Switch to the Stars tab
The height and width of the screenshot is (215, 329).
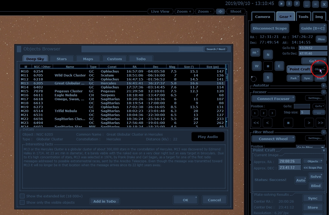61,59
